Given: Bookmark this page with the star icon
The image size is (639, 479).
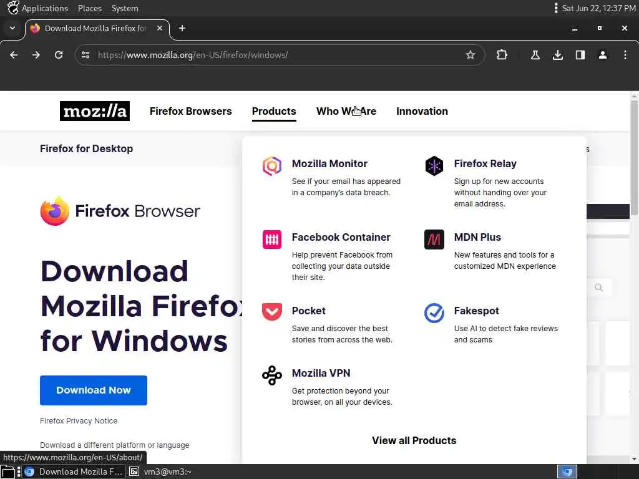Looking at the screenshot, I should (x=471, y=55).
